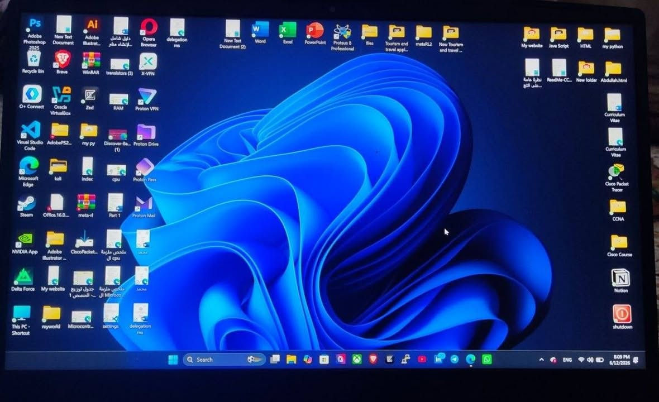Open Telegram from the taskbar

(x=455, y=359)
